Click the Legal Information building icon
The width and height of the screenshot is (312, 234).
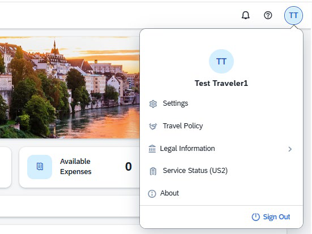coord(152,149)
